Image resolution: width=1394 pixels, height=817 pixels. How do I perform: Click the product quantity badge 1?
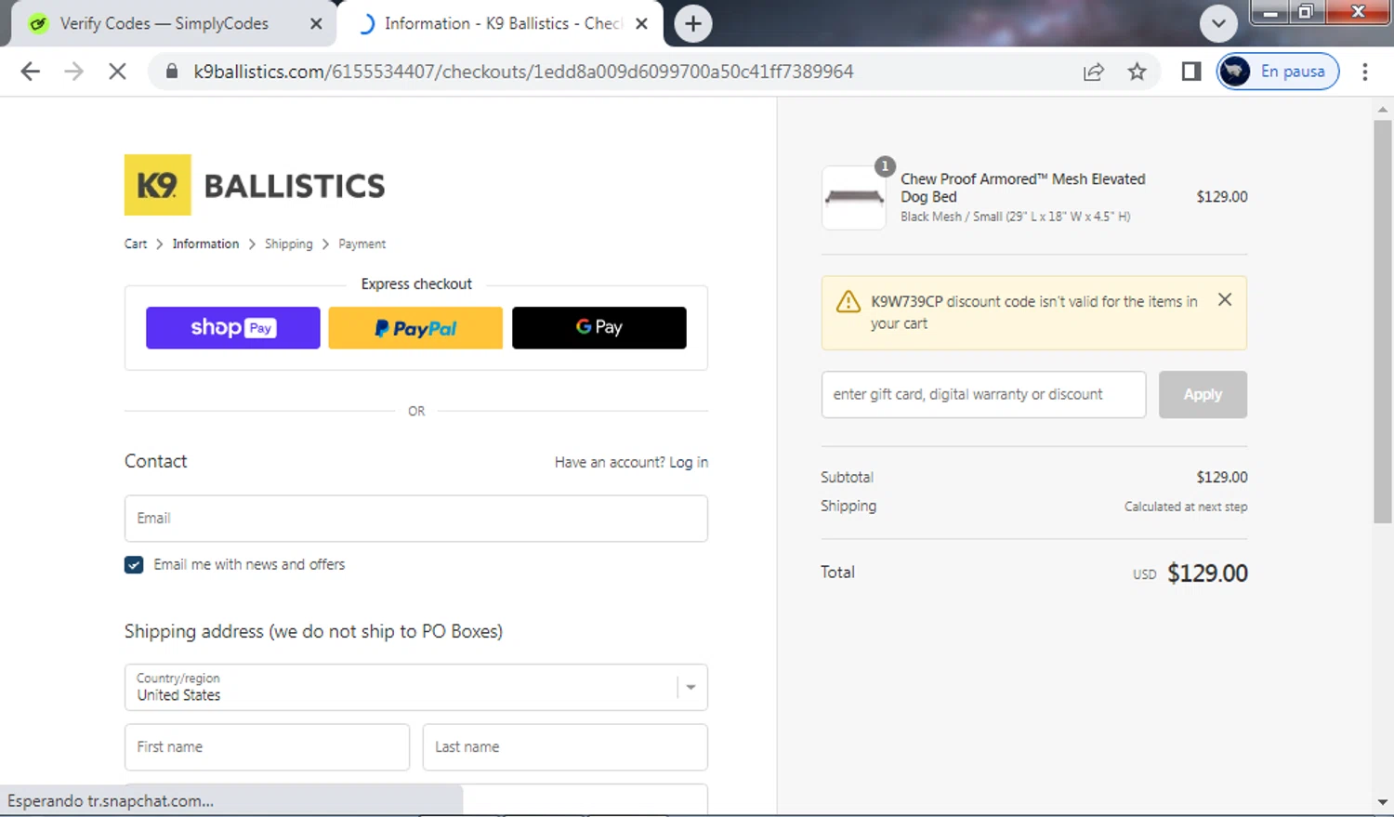[885, 166]
